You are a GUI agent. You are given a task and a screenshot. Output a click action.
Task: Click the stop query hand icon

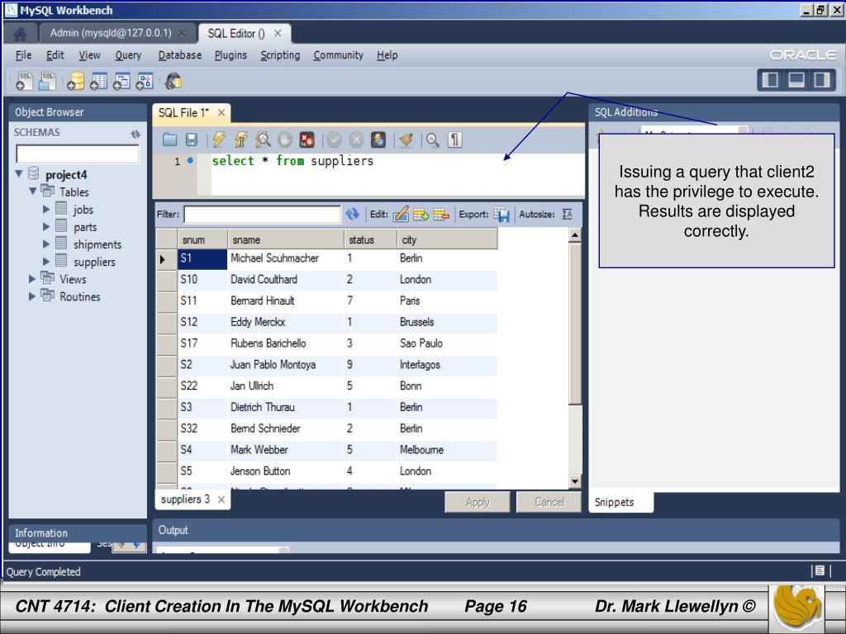click(x=285, y=140)
